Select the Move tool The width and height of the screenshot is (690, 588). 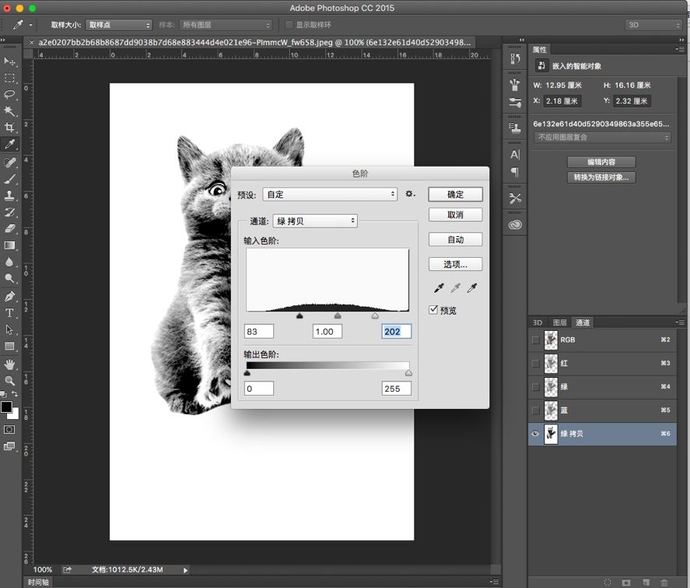(9, 62)
